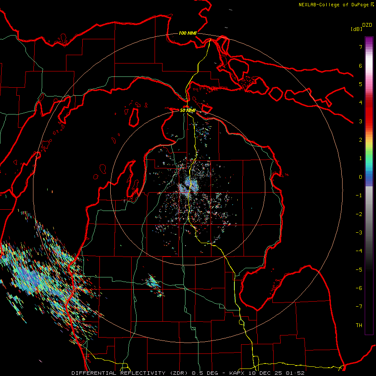Click the 2 value on the color scale

pos(361,140)
